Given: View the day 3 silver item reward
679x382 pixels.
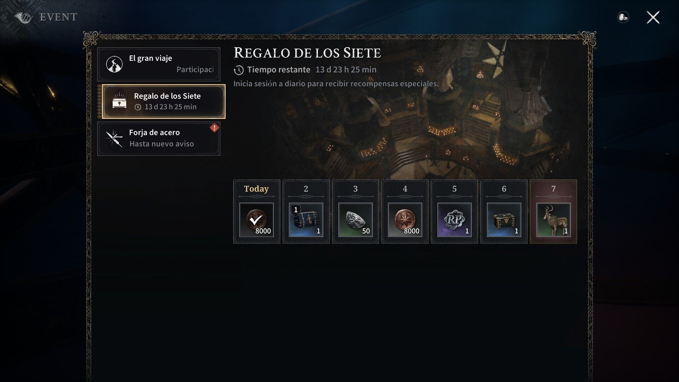Looking at the screenshot, I should click(x=355, y=220).
